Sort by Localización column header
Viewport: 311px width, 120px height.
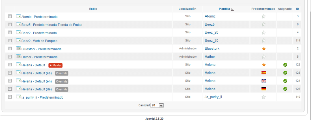point(187,9)
